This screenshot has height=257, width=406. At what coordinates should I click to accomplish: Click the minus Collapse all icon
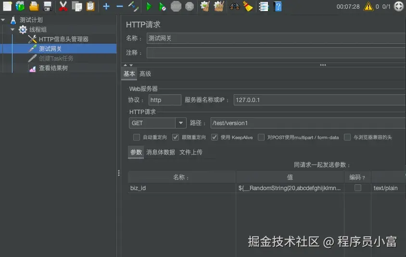coord(120,6)
